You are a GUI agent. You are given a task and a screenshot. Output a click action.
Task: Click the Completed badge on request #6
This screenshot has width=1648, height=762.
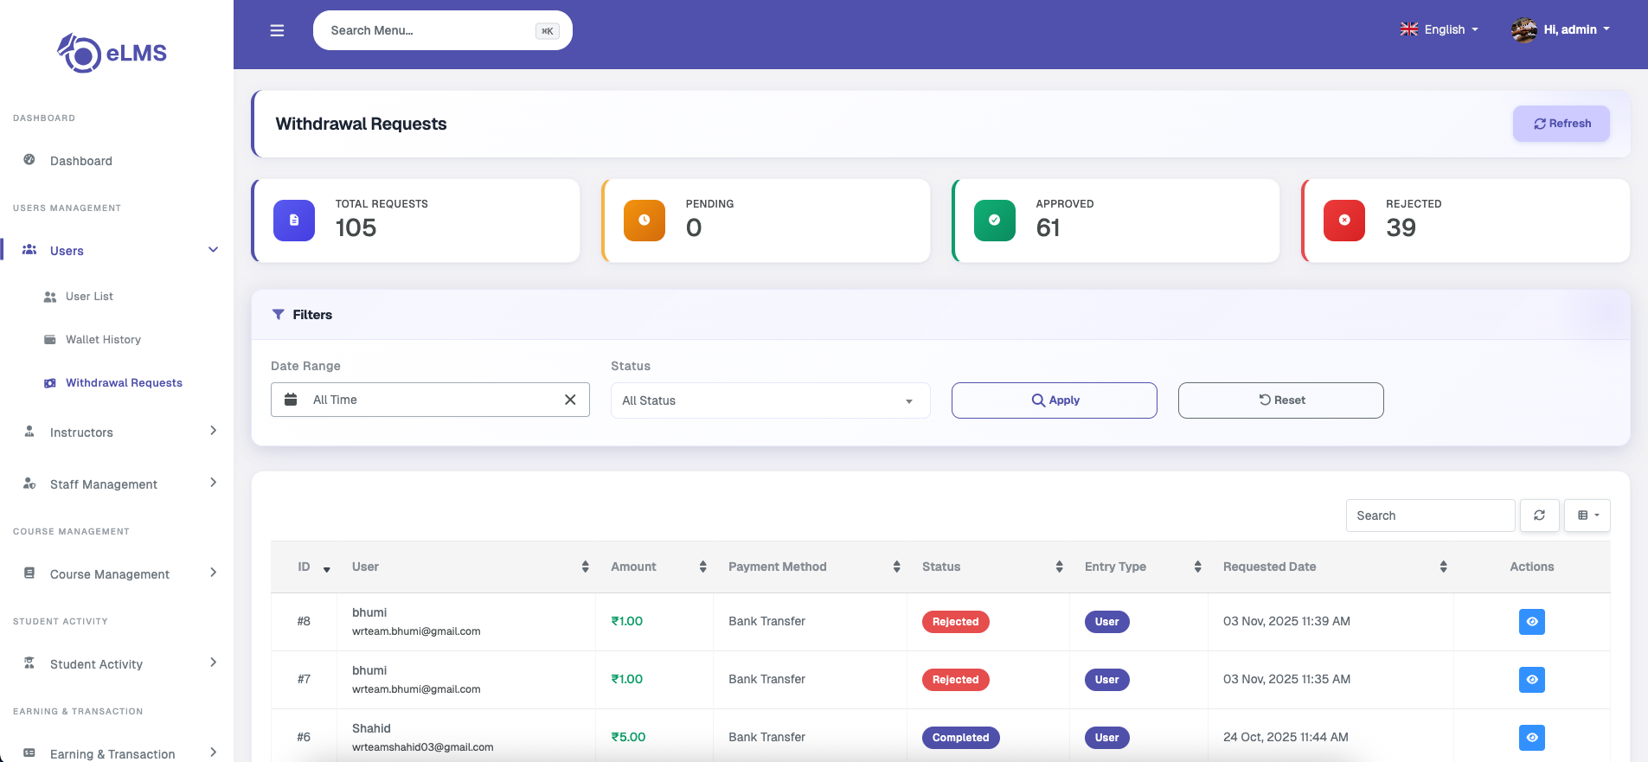point(961,738)
